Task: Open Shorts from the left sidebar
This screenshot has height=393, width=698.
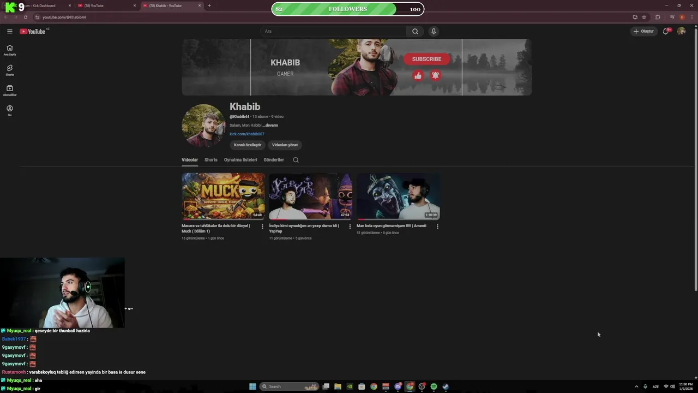Action: (10, 70)
